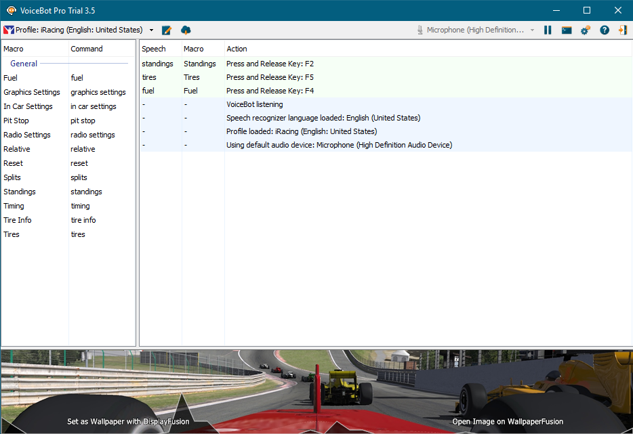
Task: Select the Tire Info macro row
Action: [18, 220]
